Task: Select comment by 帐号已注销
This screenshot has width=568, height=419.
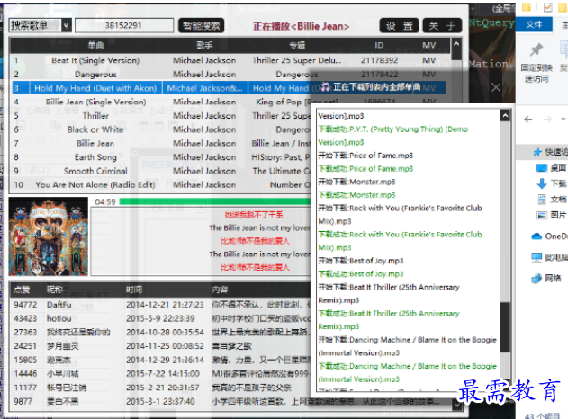Action: (160, 388)
